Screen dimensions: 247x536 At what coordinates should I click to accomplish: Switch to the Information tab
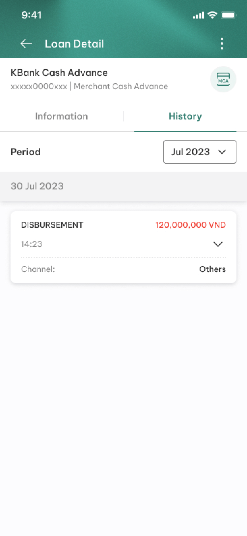click(62, 116)
